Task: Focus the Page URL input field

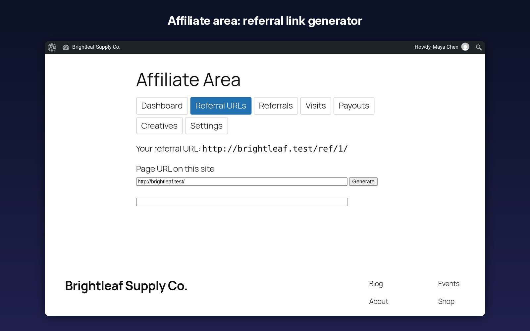Action: (242, 182)
